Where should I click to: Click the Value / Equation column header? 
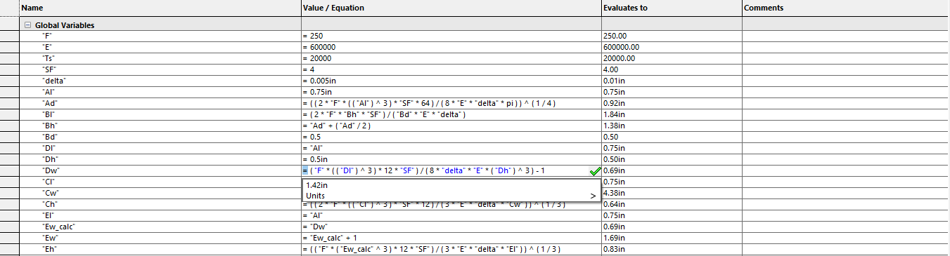point(451,8)
